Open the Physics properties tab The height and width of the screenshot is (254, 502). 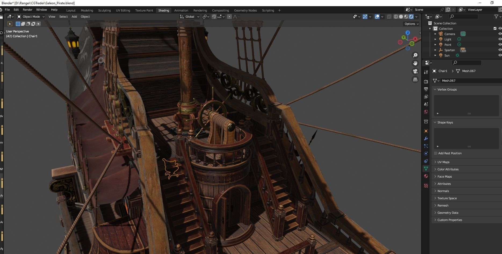(426, 154)
